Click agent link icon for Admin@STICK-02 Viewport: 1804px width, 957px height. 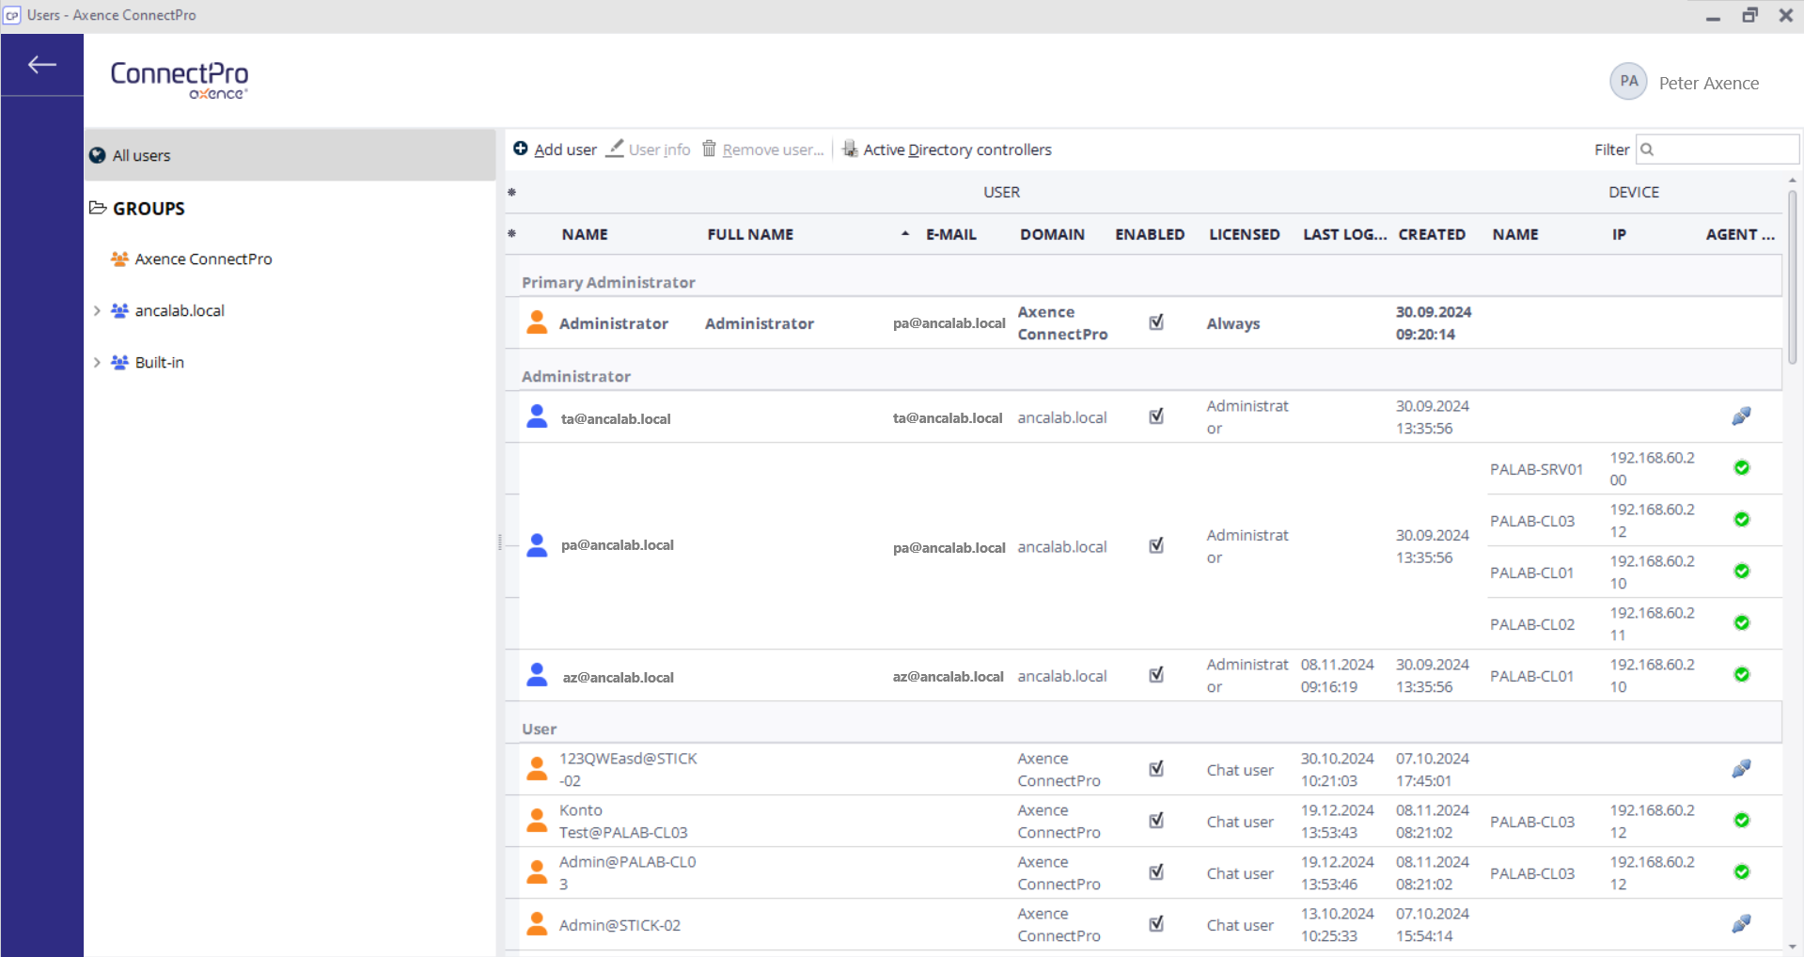coord(1741,924)
